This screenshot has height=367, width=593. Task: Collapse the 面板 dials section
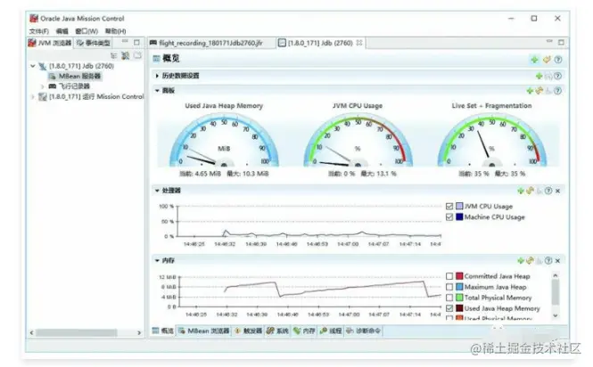point(157,91)
